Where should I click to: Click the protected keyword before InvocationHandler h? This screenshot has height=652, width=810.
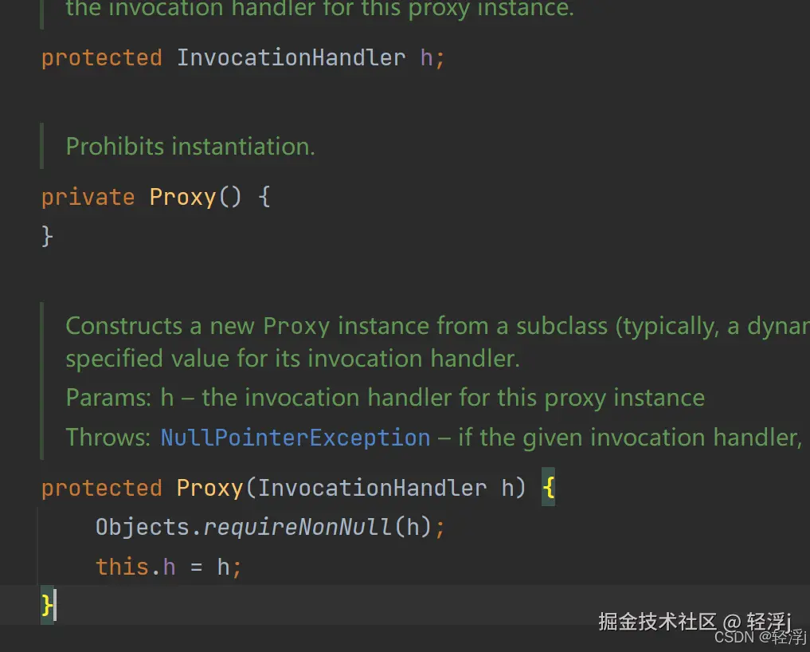tap(101, 57)
